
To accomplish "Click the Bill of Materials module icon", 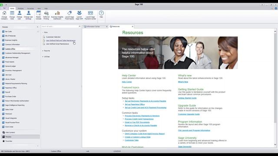I will click(x=3, y=36).
